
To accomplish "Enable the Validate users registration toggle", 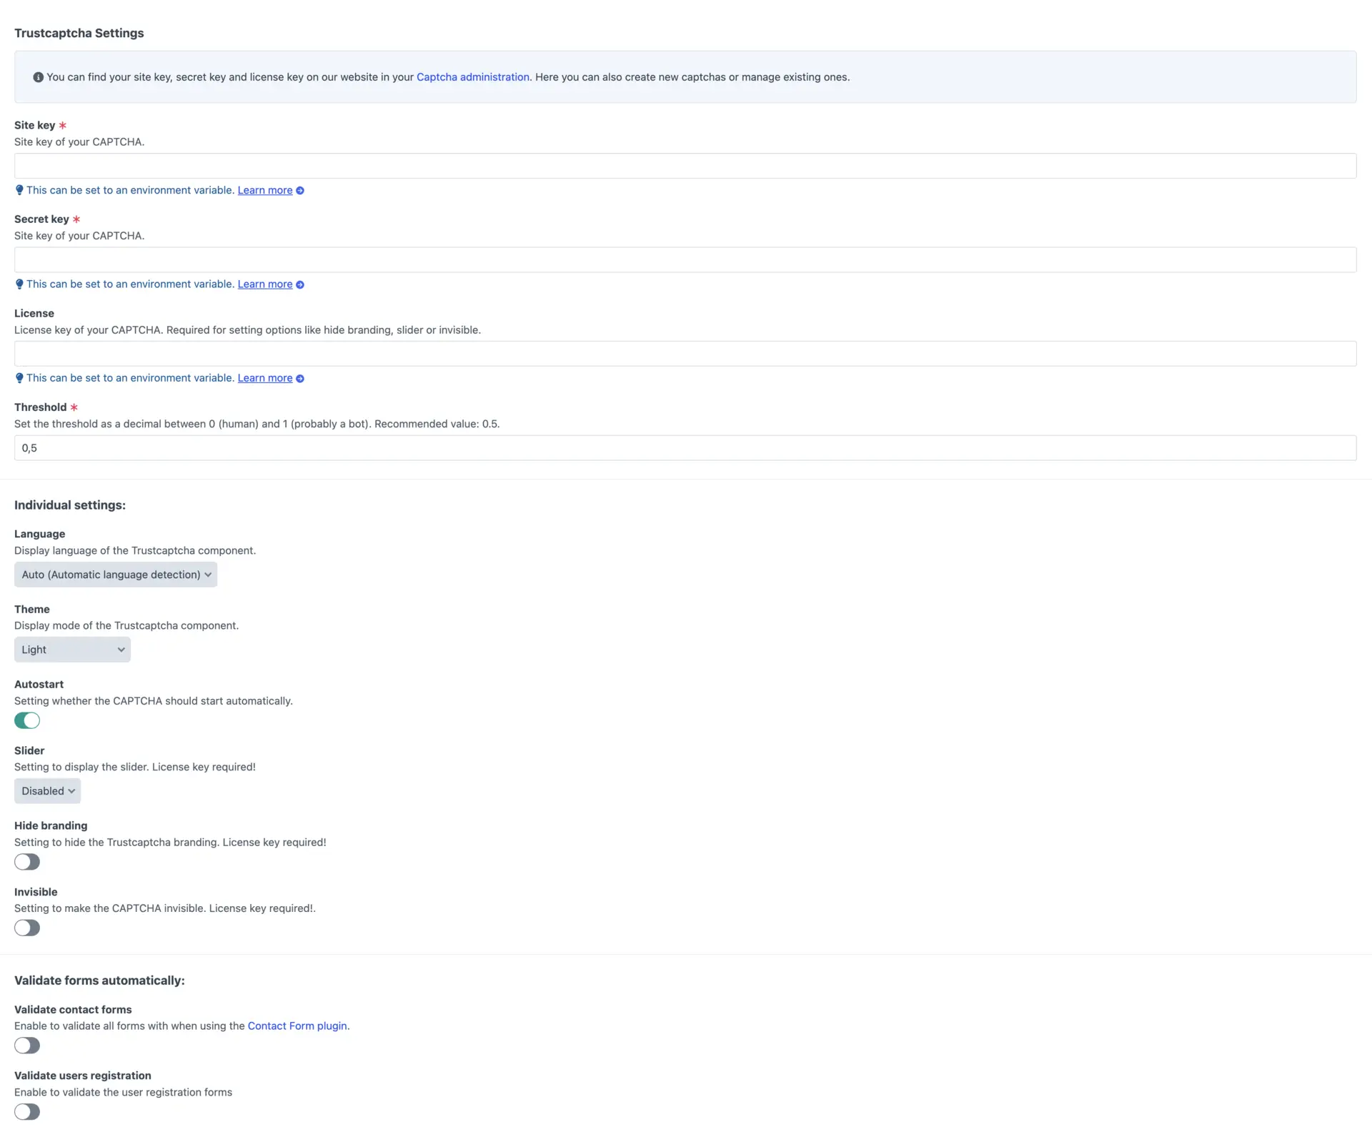I will click(x=27, y=1111).
